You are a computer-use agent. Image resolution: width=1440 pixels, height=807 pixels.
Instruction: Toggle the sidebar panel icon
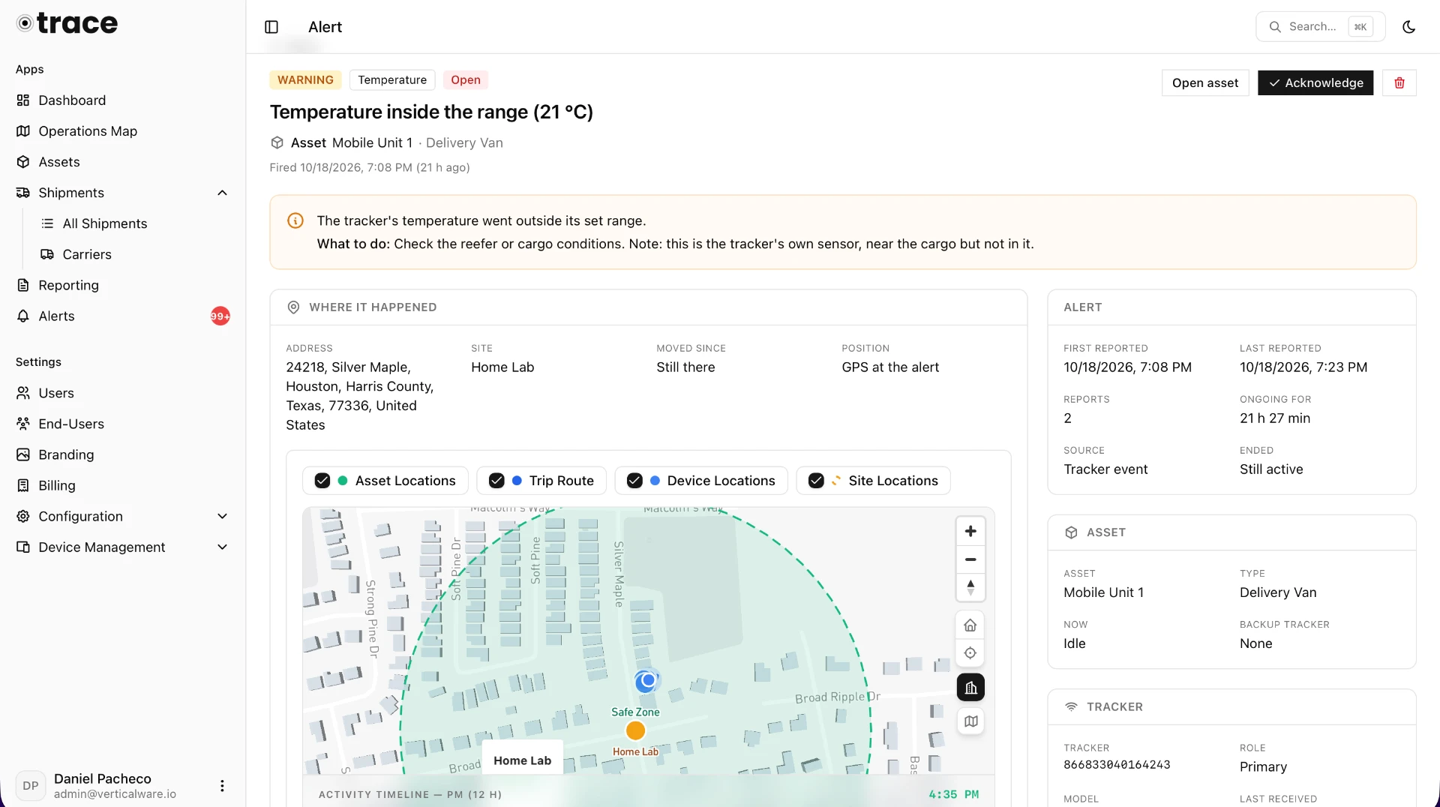tap(271, 27)
